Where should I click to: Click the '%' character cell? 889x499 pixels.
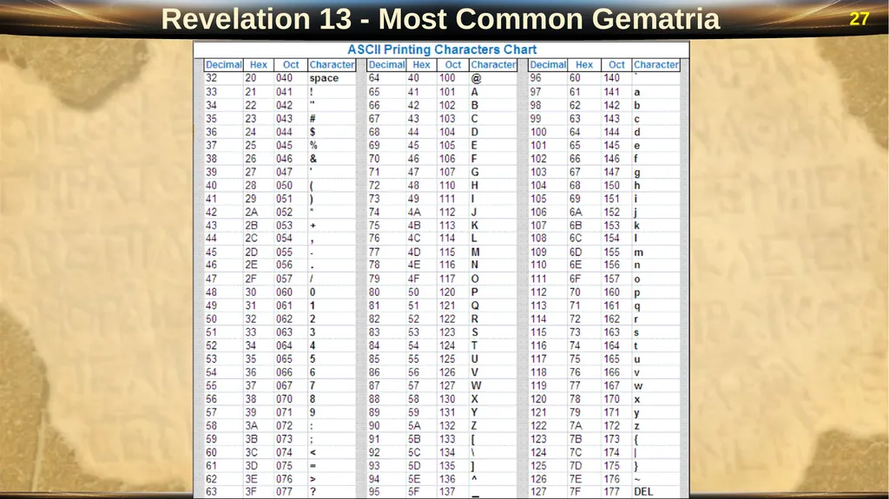point(313,145)
